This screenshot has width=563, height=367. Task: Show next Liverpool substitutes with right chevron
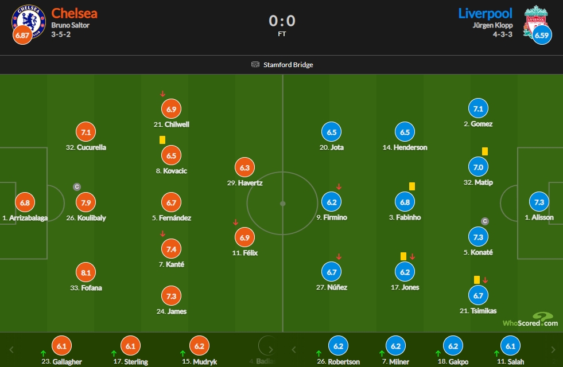point(553,349)
